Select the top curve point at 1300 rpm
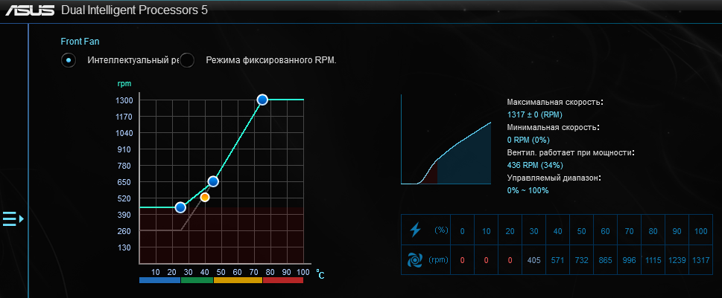Image resolution: width=722 pixels, height=298 pixels. (262, 100)
